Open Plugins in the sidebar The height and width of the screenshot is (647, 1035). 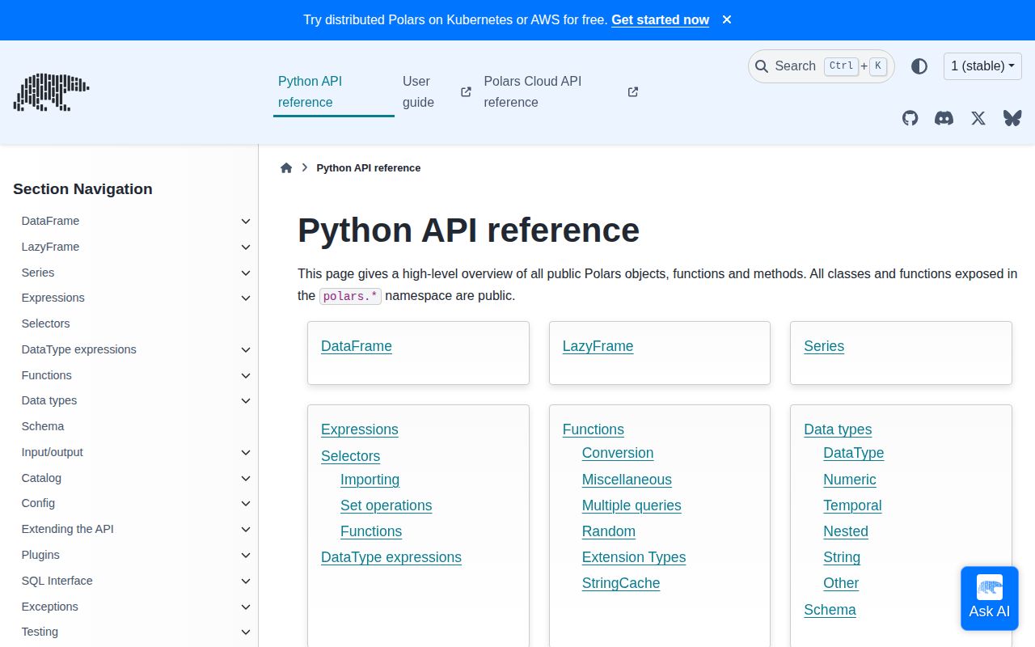40,555
